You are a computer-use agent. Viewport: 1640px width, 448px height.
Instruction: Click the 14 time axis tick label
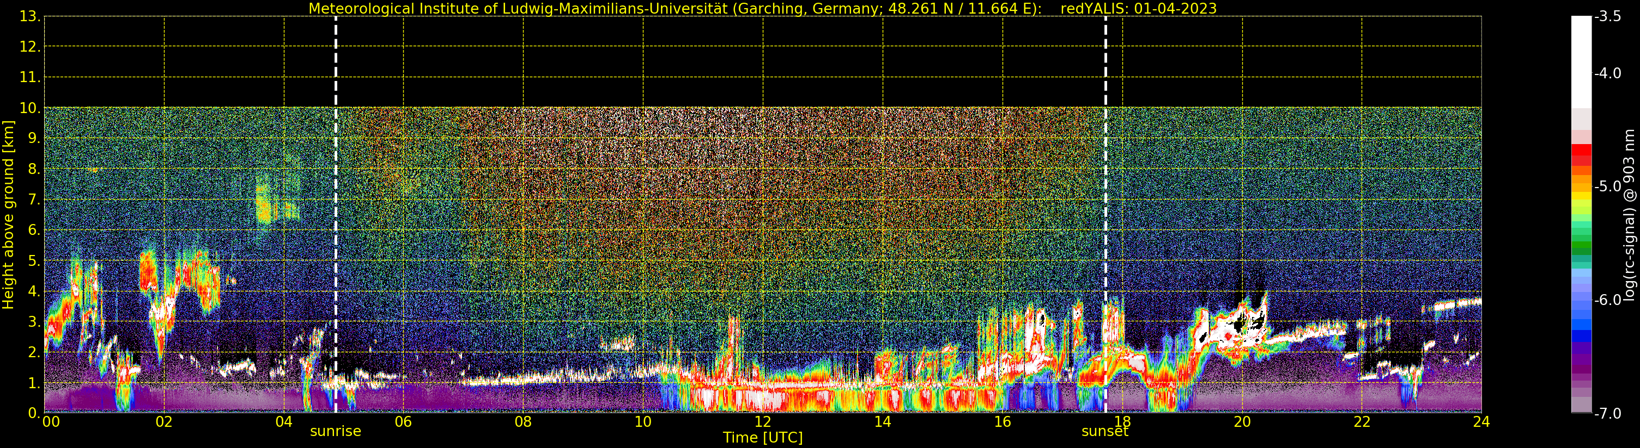point(883,422)
